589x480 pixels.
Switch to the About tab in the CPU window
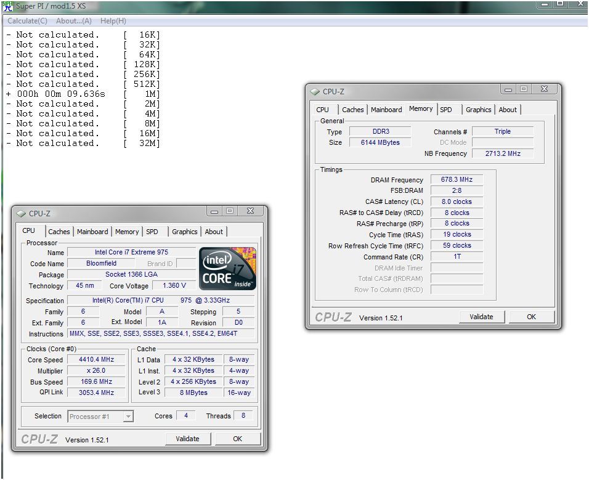click(214, 232)
